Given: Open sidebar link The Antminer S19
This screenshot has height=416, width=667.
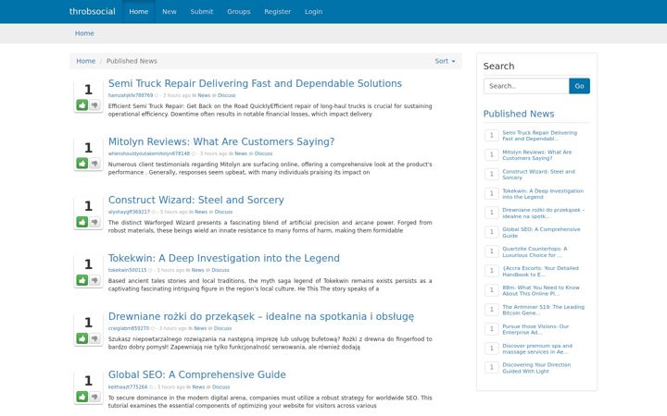Looking at the screenshot, I should (543, 310).
